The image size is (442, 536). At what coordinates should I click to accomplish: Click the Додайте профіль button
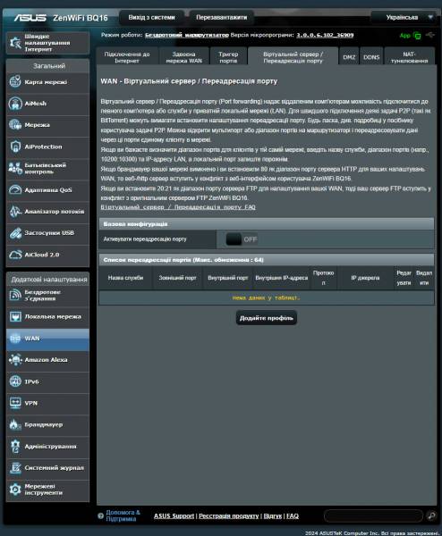pos(267,318)
